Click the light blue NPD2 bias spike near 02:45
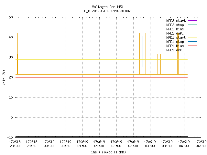 (143, 51)
